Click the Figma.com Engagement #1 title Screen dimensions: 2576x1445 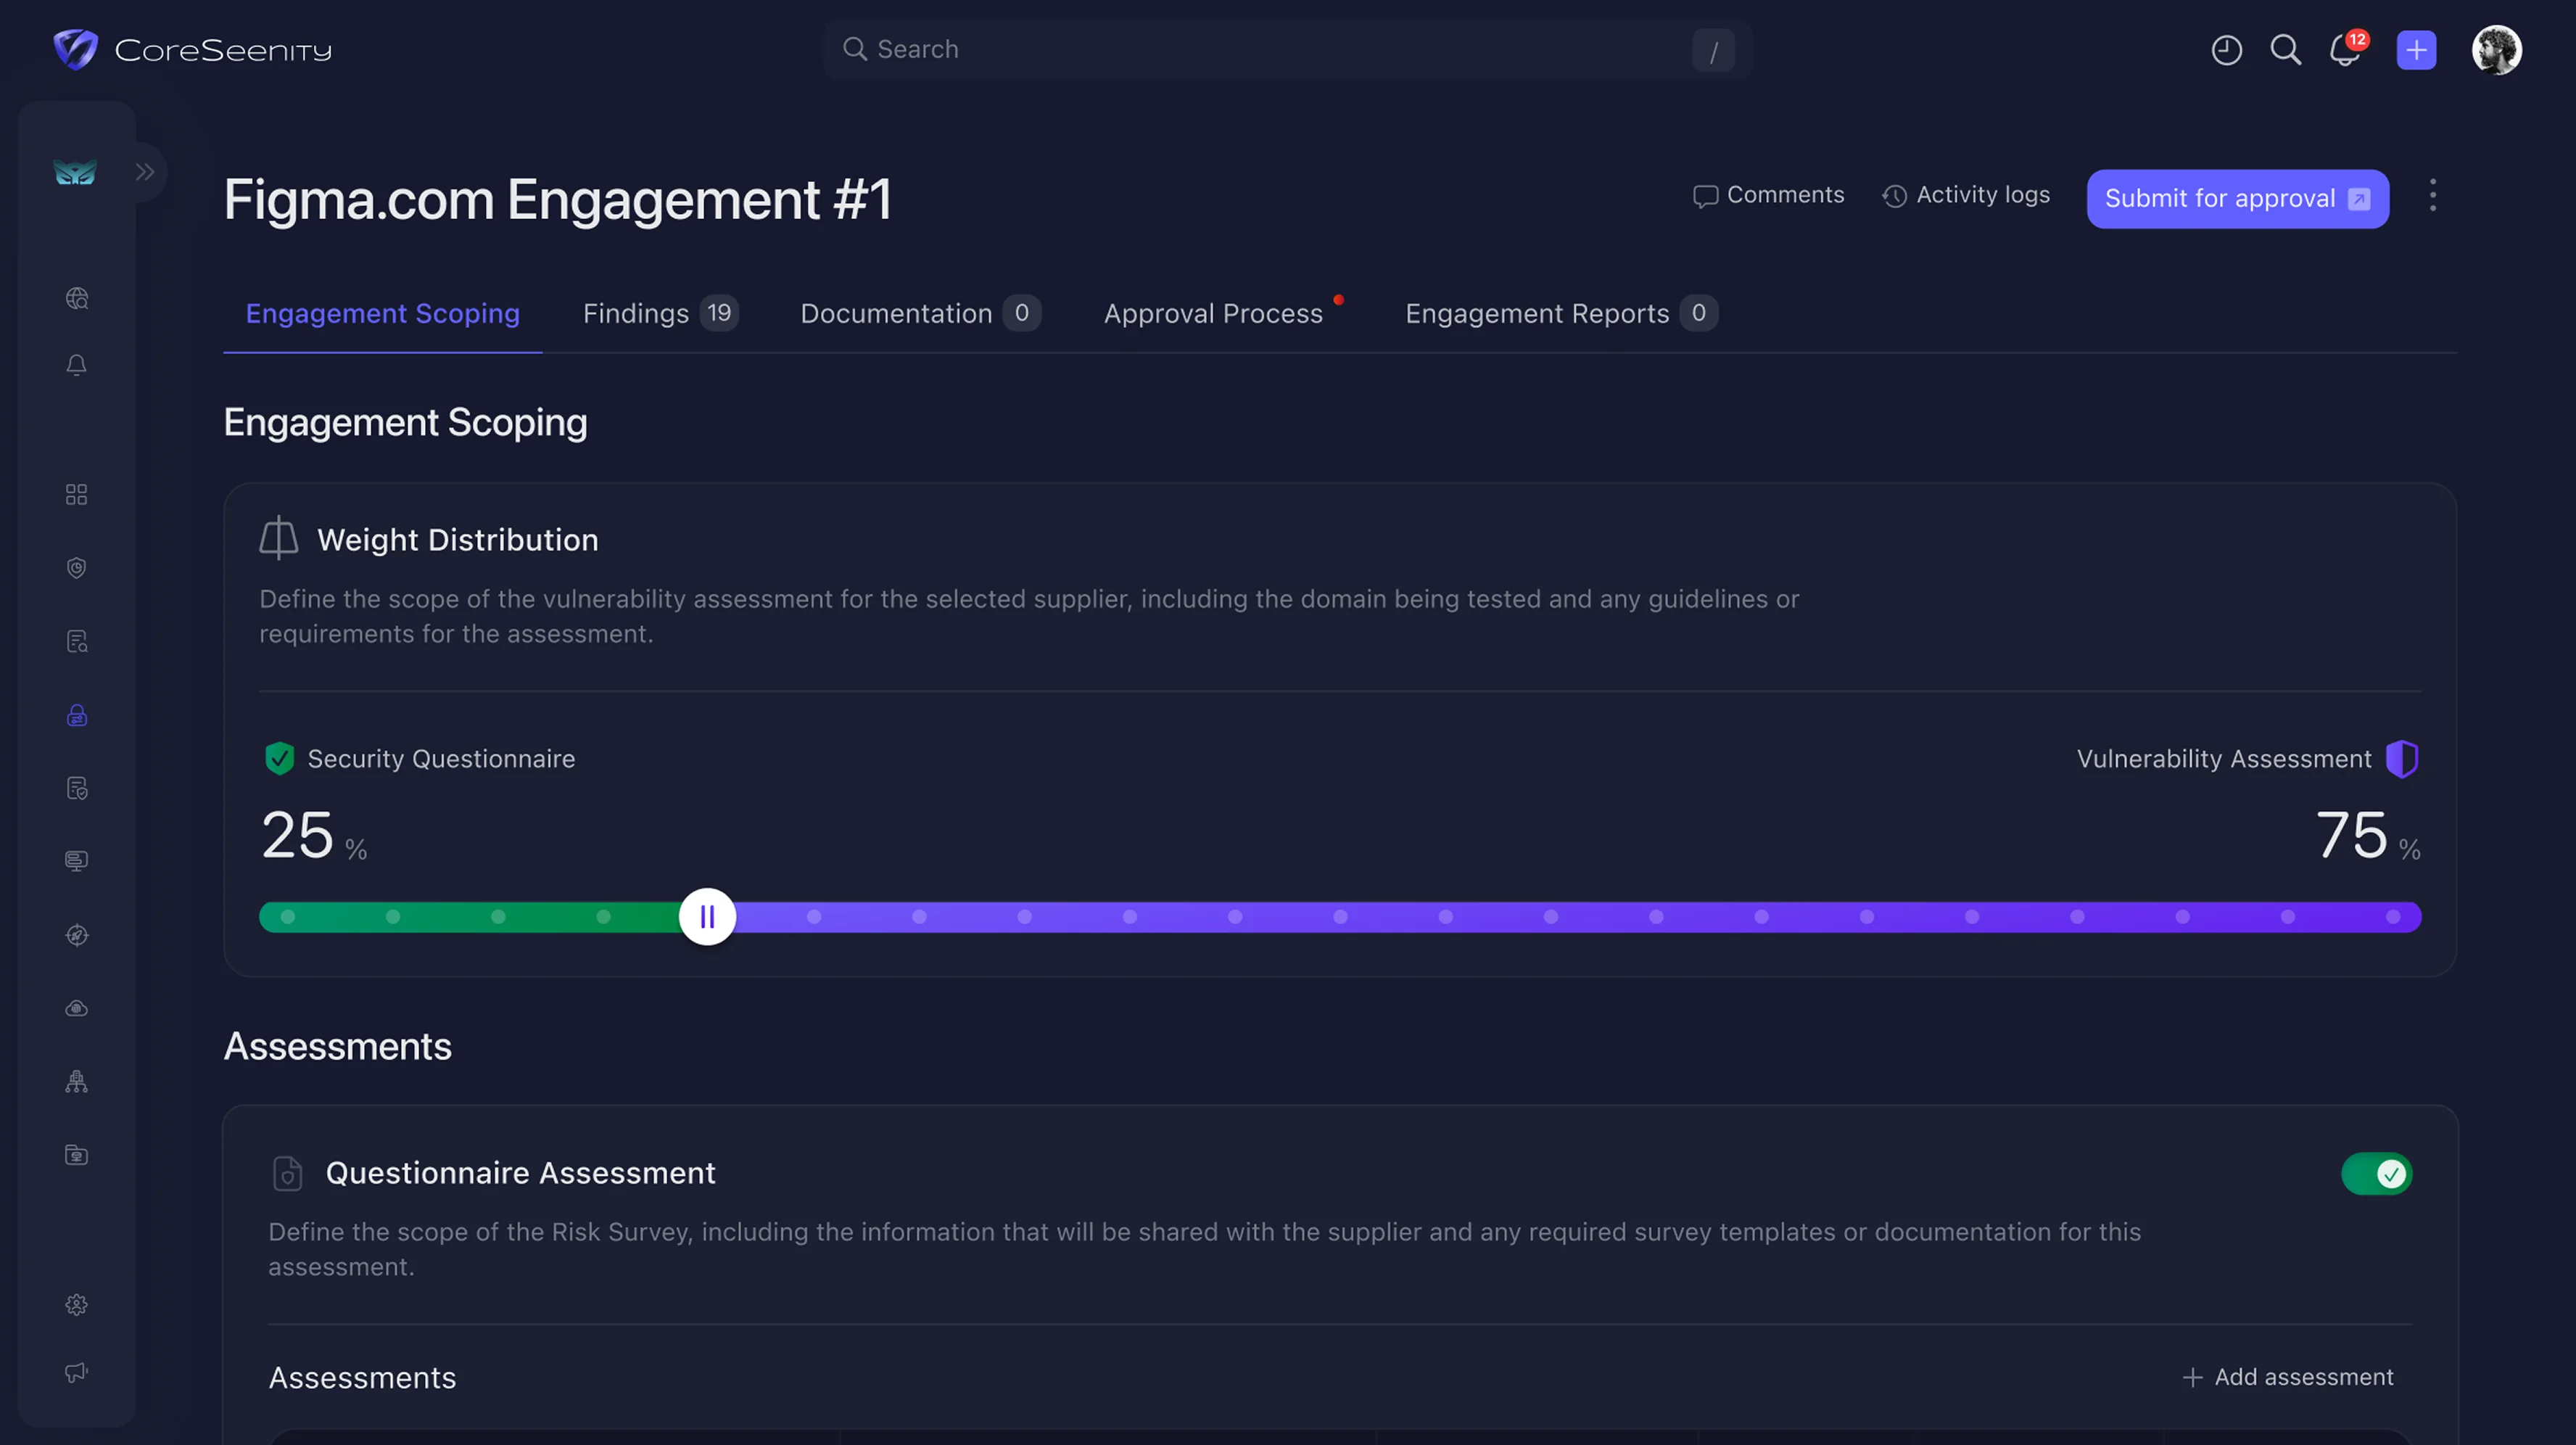click(558, 199)
